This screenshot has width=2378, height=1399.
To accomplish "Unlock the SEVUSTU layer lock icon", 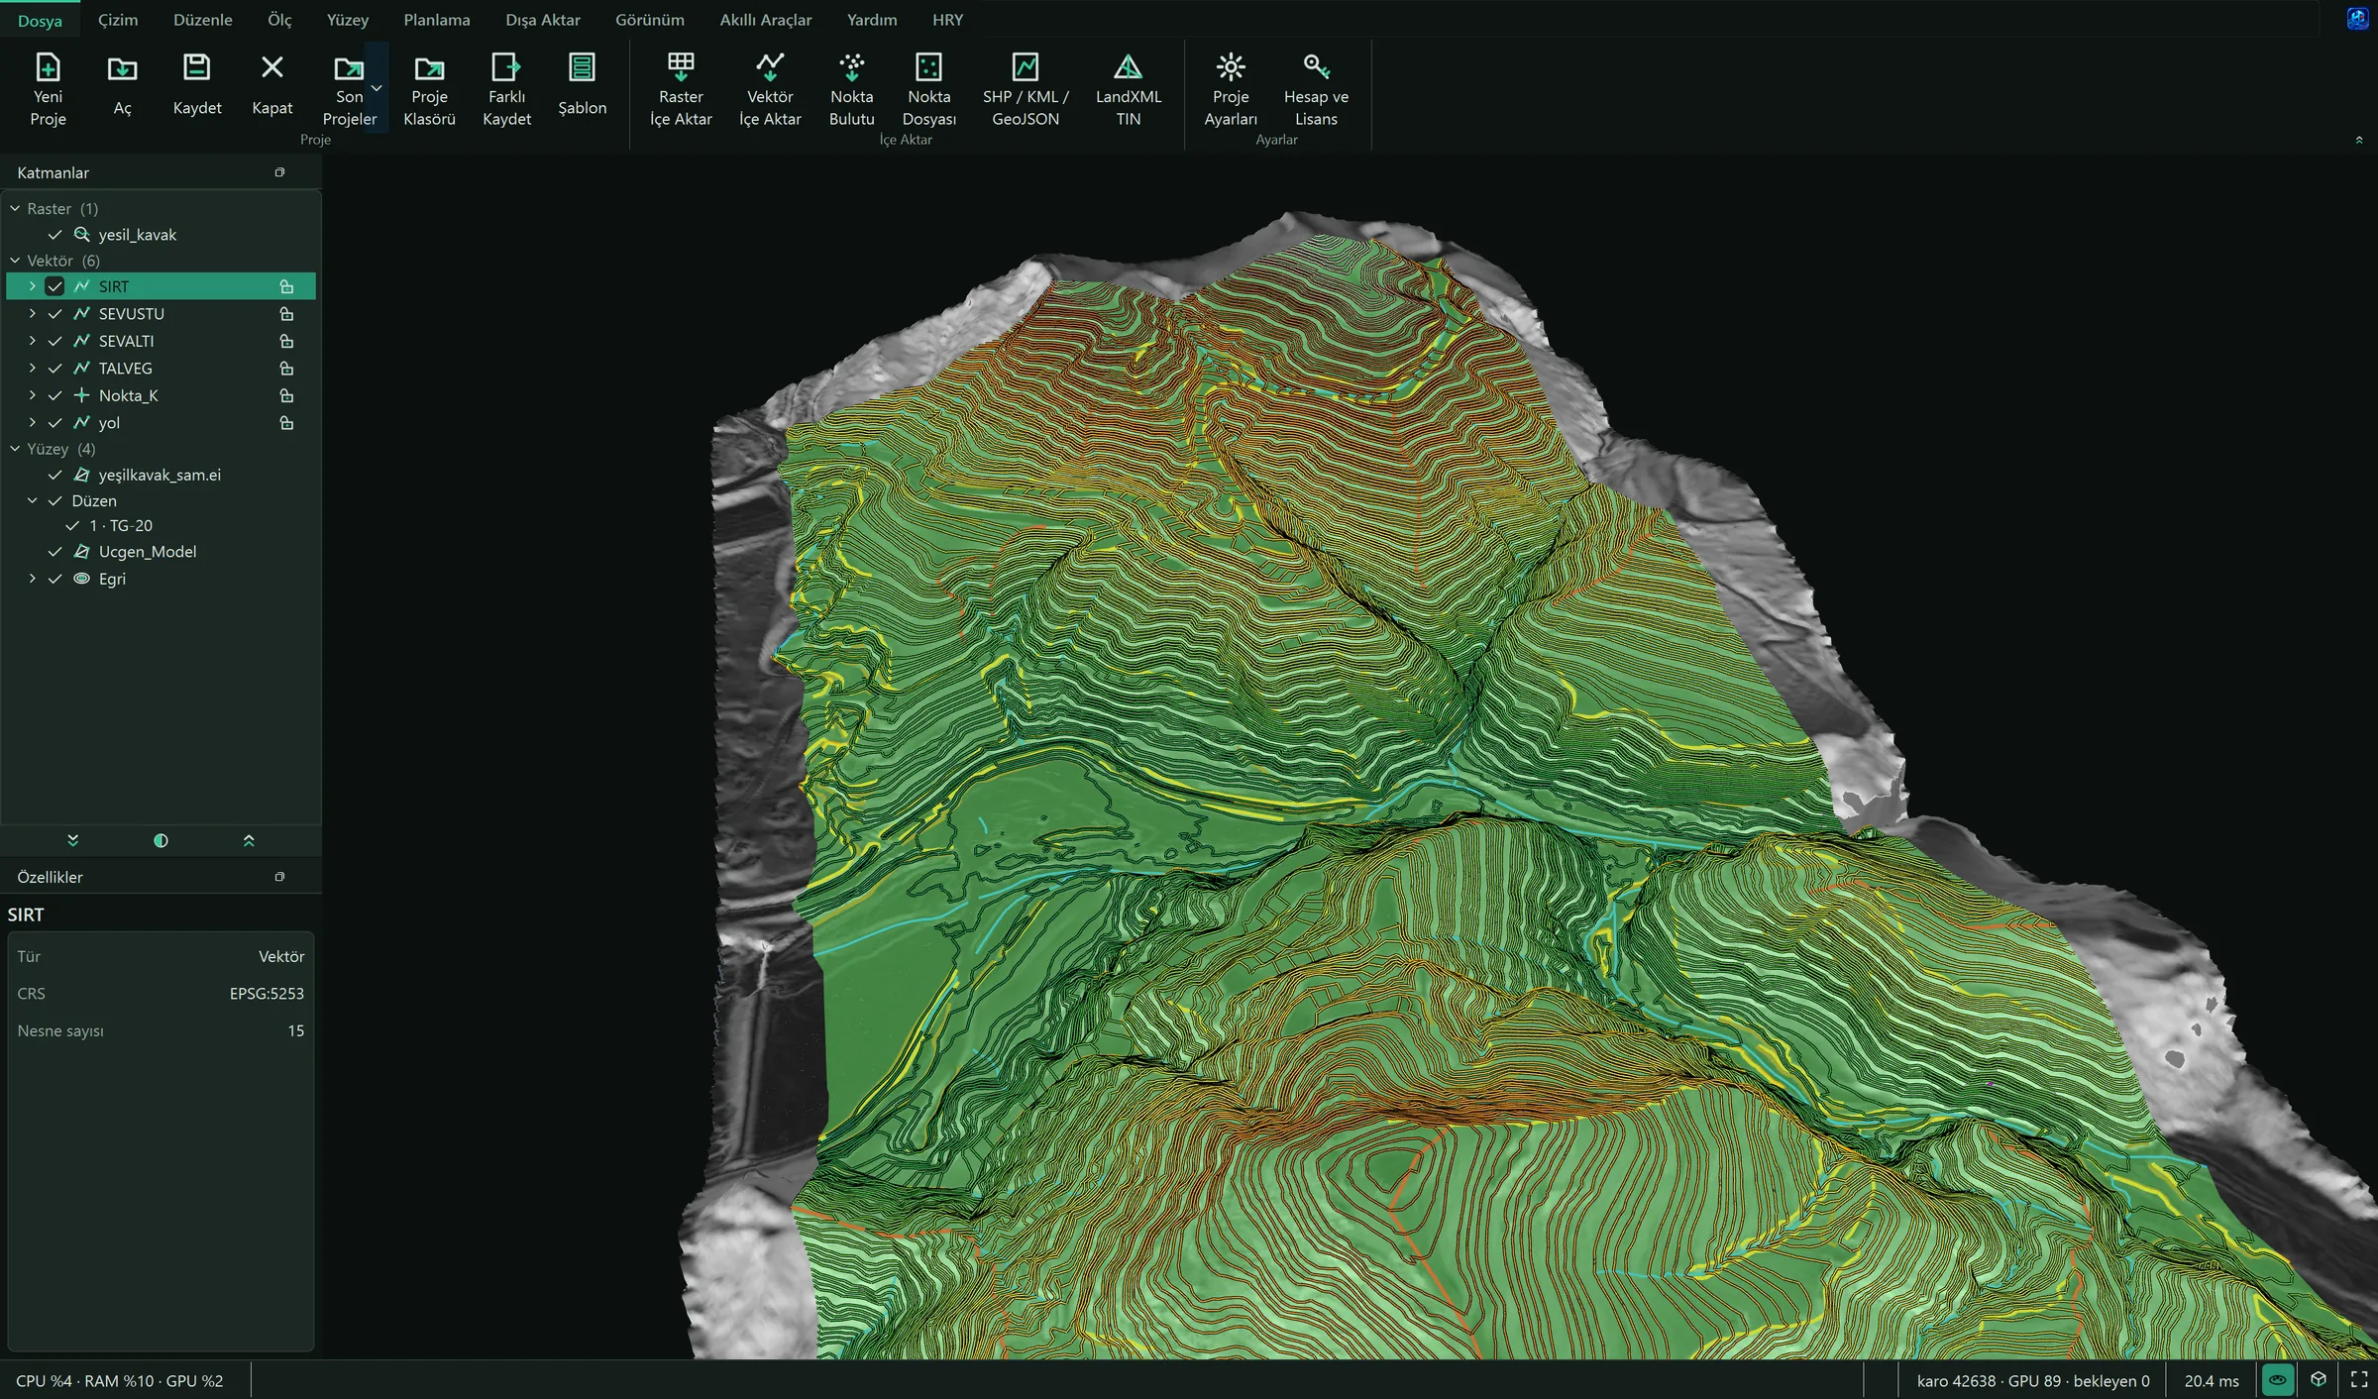I will 286,314.
